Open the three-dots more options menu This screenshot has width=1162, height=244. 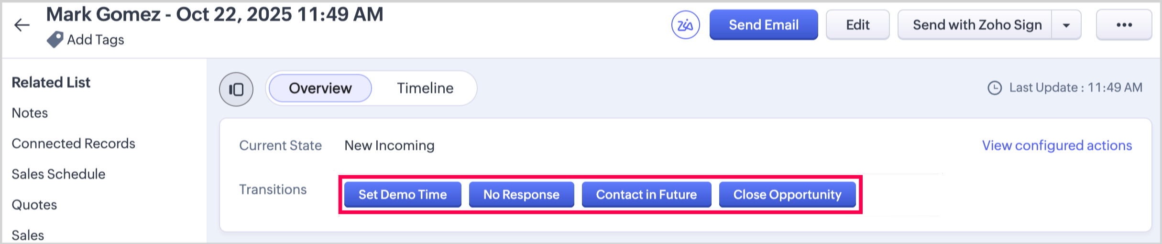click(1124, 25)
